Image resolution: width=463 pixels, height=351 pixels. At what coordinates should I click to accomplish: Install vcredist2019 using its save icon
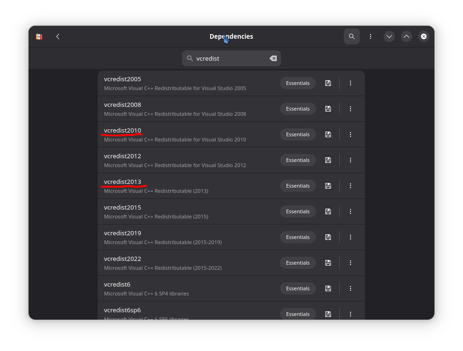coord(328,238)
